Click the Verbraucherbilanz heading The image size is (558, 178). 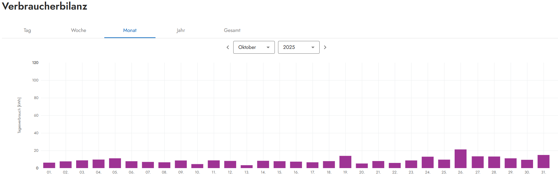(x=44, y=6)
